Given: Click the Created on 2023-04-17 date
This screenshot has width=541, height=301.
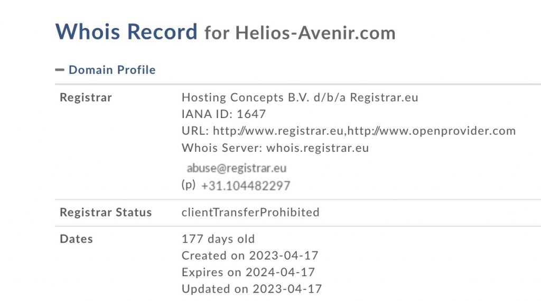Looking at the screenshot, I should (x=250, y=256).
